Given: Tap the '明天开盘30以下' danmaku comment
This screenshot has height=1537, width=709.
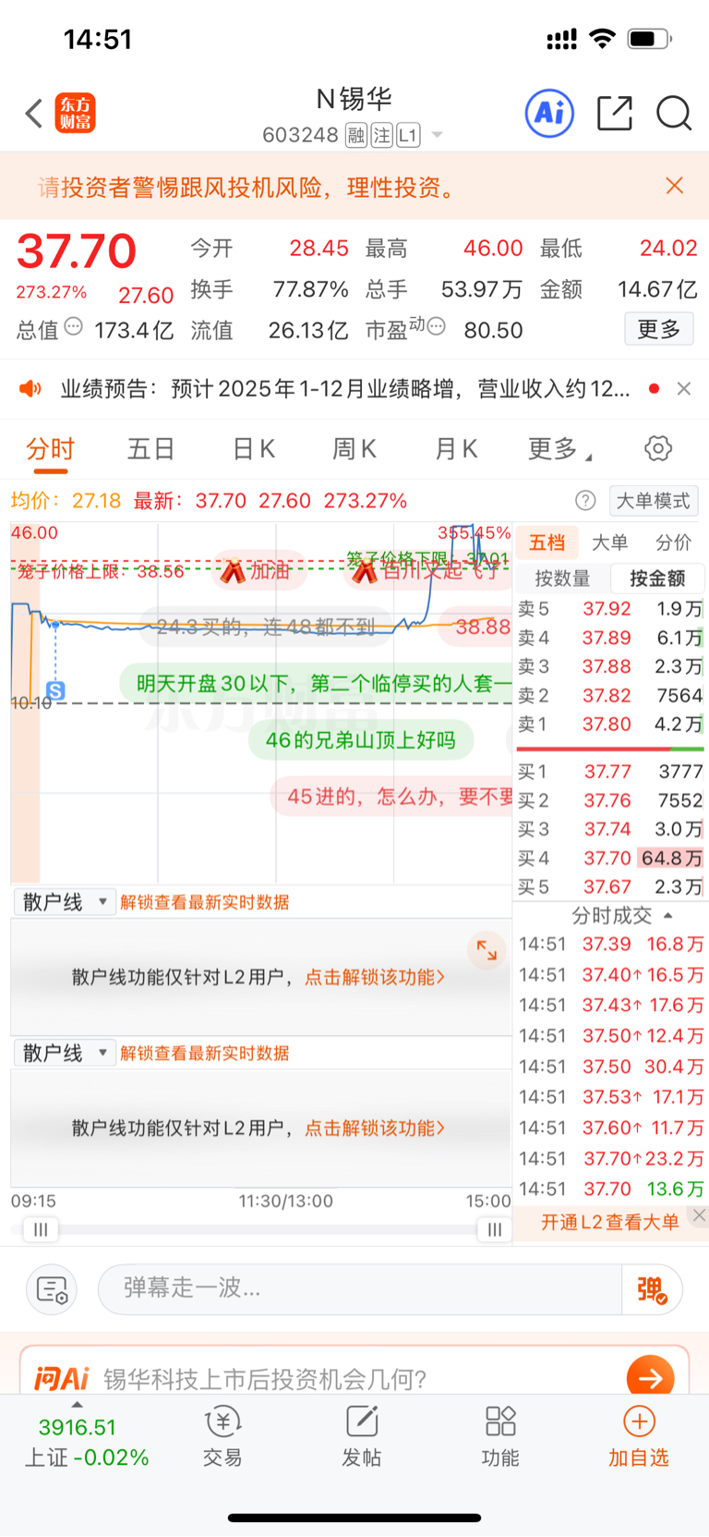Looking at the screenshot, I should pos(317,683).
